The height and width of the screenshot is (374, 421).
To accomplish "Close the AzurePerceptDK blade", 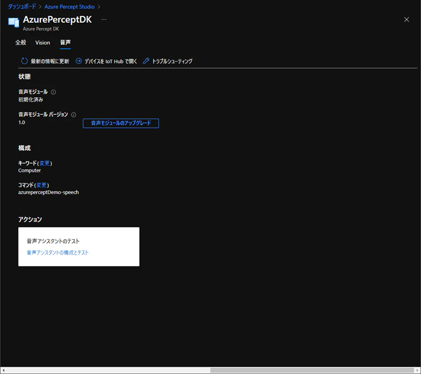I will point(406,20).
